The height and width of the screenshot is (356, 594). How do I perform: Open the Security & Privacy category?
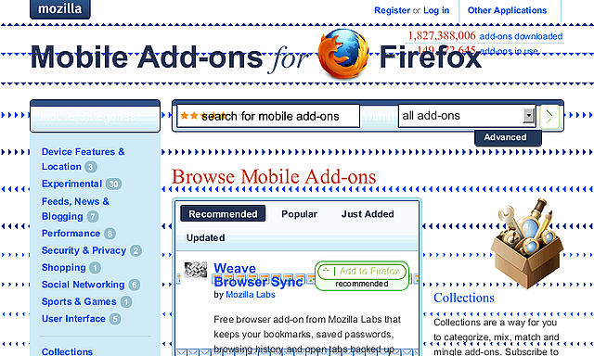point(84,251)
